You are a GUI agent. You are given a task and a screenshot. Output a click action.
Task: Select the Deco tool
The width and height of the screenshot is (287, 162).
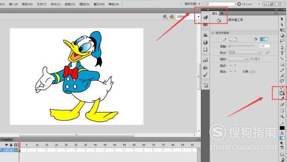(282, 81)
